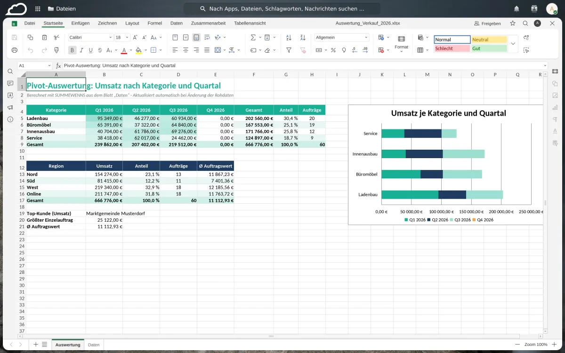The width and height of the screenshot is (565, 353).
Task: Sort descending Z to A
Action: pos(303,37)
